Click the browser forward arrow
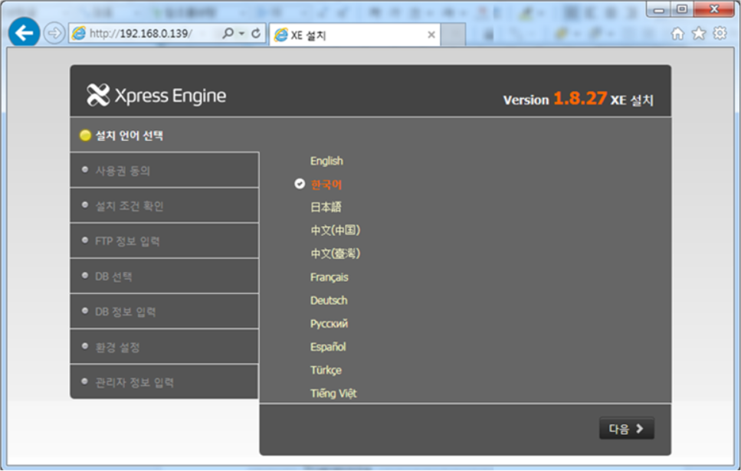 [54, 33]
